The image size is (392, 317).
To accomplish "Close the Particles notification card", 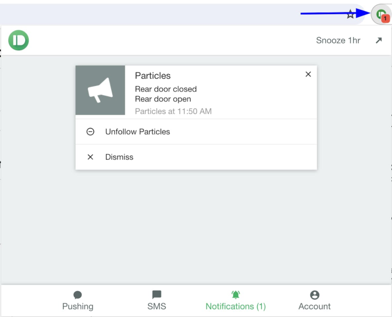I will pos(308,74).
